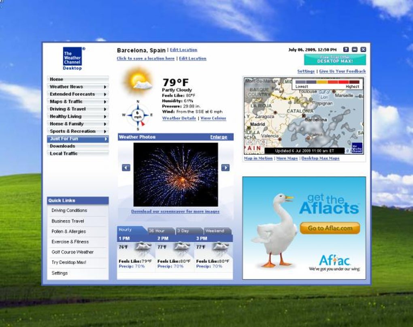Expand the Just For Fun submenu arrow
This screenshot has height=327, width=413.
click(106, 139)
